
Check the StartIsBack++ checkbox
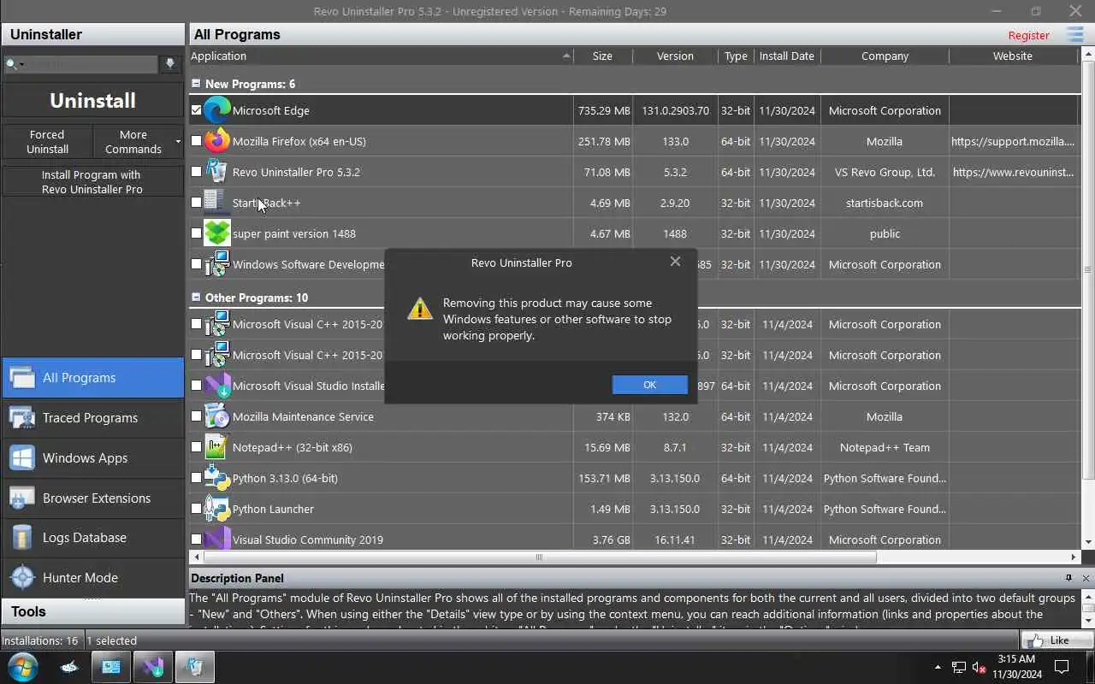coord(196,203)
